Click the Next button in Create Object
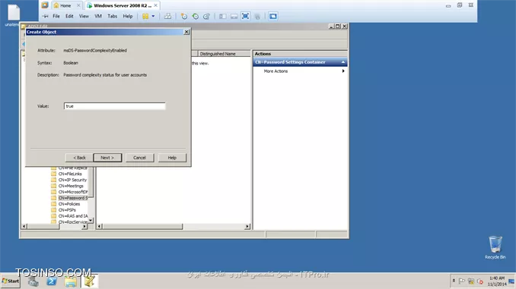 pos(107,158)
